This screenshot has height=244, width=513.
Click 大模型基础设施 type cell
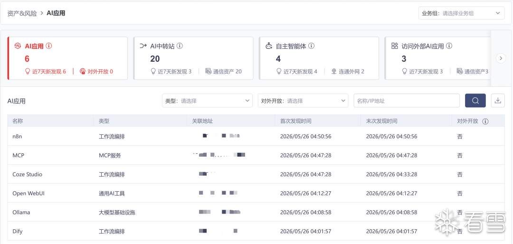click(117, 212)
